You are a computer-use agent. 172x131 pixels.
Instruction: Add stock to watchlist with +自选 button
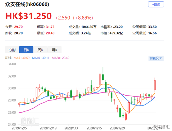click(156, 4)
